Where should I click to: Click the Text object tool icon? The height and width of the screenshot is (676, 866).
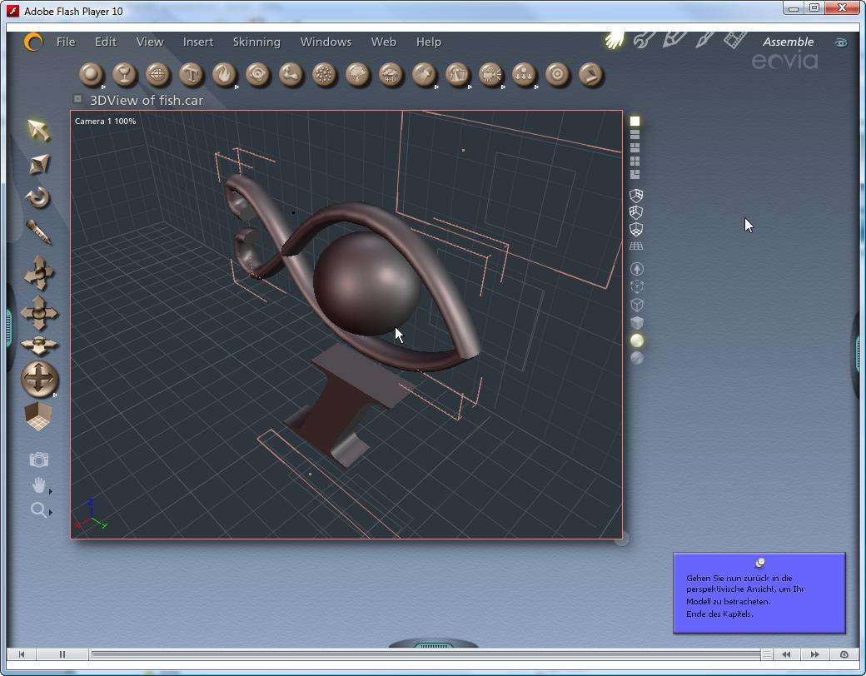pos(191,75)
